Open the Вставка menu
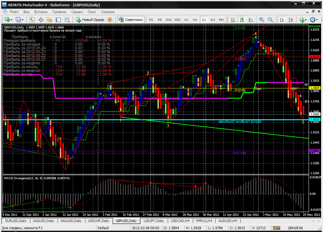Image resolution: width=323 pixels, height=232 pixels. pyautogui.click(x=41, y=12)
